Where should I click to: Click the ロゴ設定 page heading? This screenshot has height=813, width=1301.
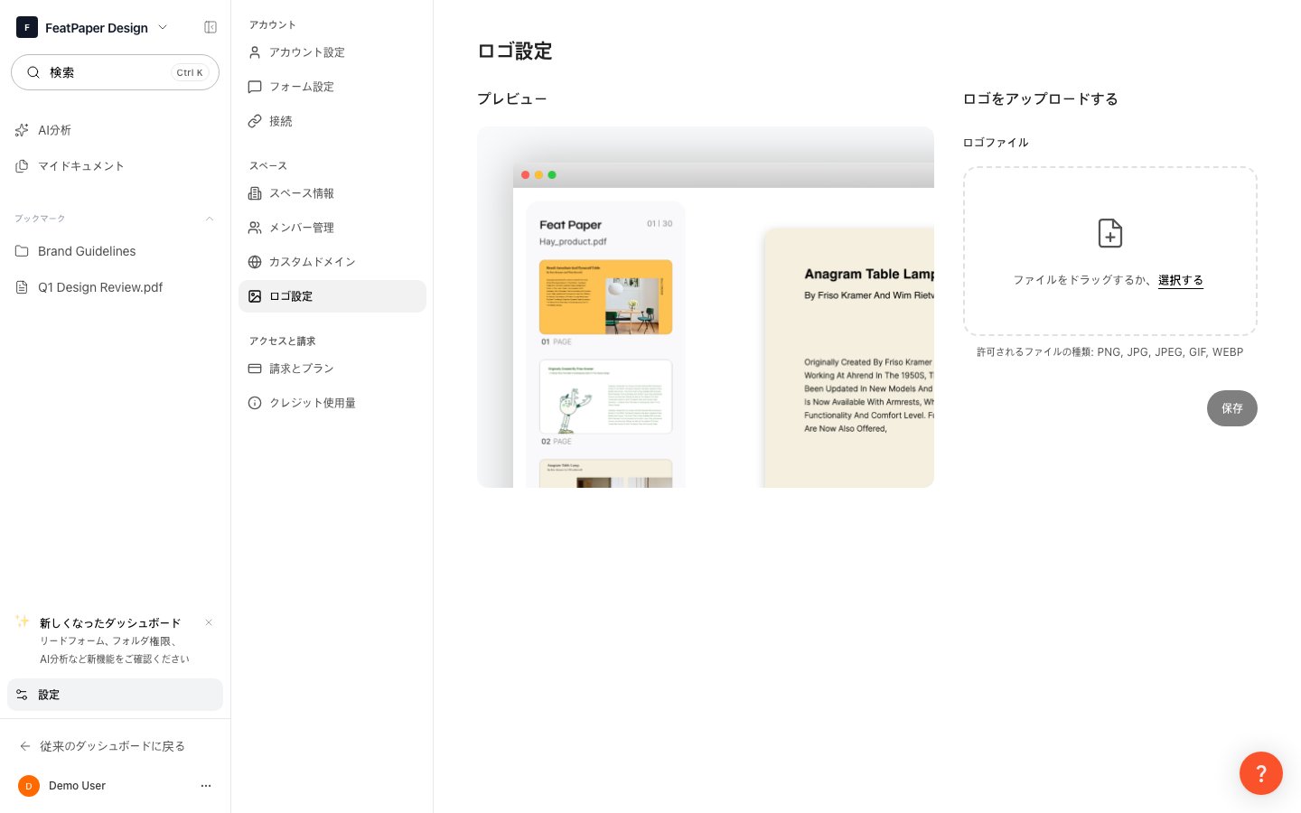515,51
